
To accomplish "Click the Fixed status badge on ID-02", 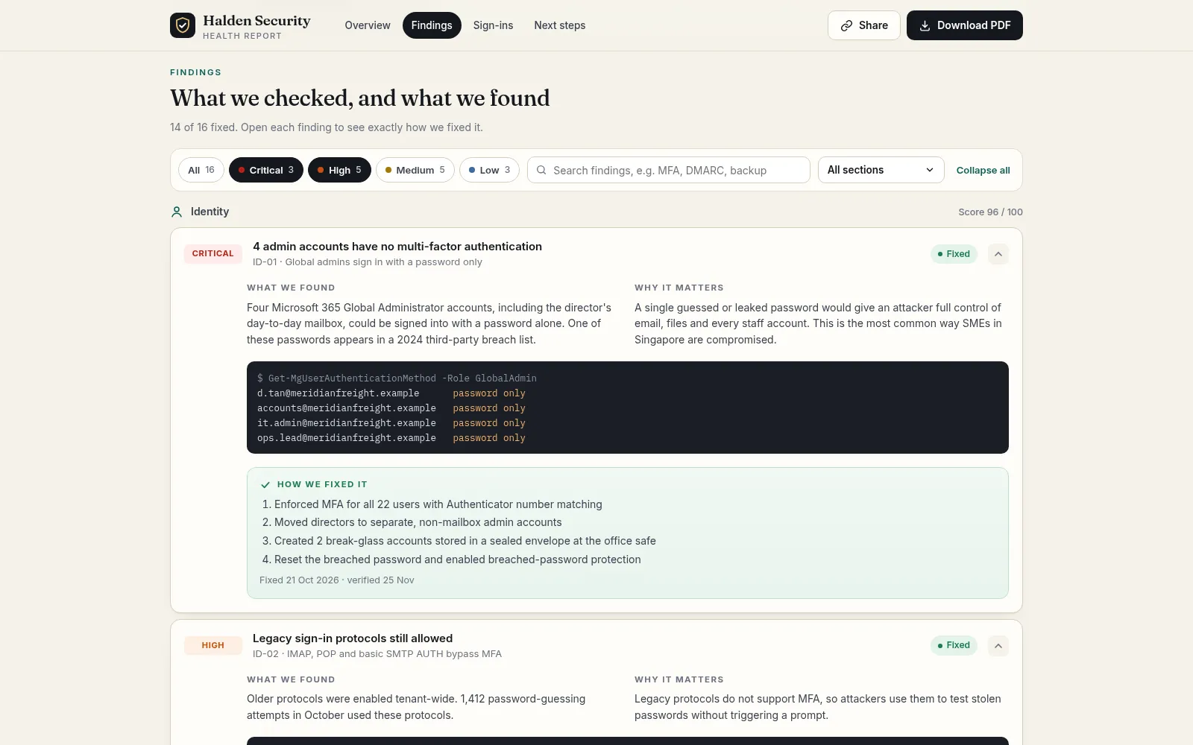I will [x=954, y=645].
